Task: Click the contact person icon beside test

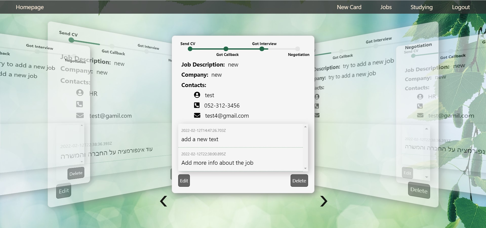Action: click(x=197, y=95)
